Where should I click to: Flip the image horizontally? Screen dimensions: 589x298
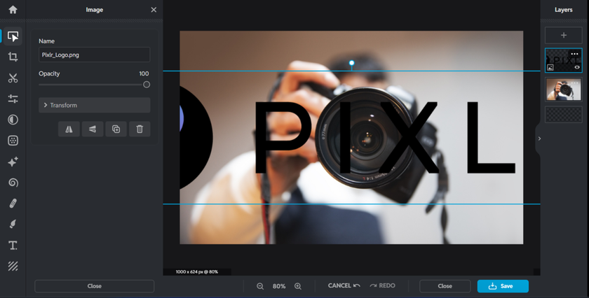[x=69, y=129]
